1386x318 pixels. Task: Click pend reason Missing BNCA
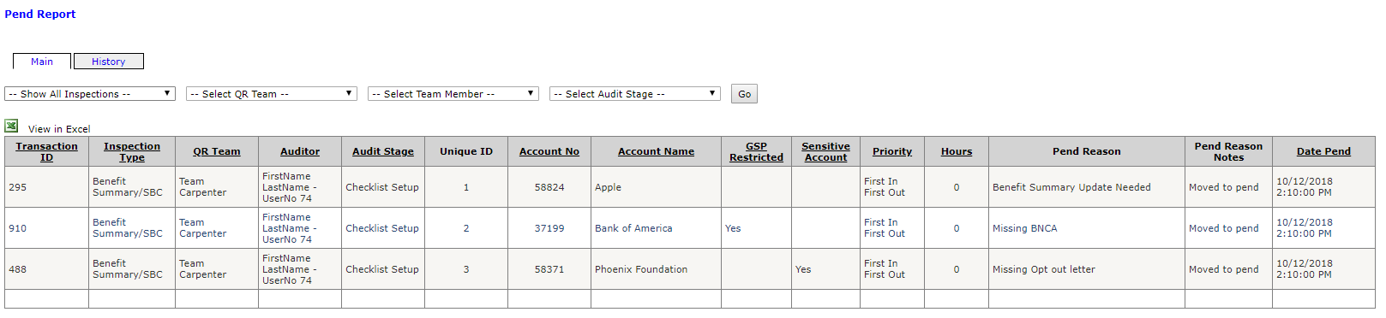[x=1025, y=228]
